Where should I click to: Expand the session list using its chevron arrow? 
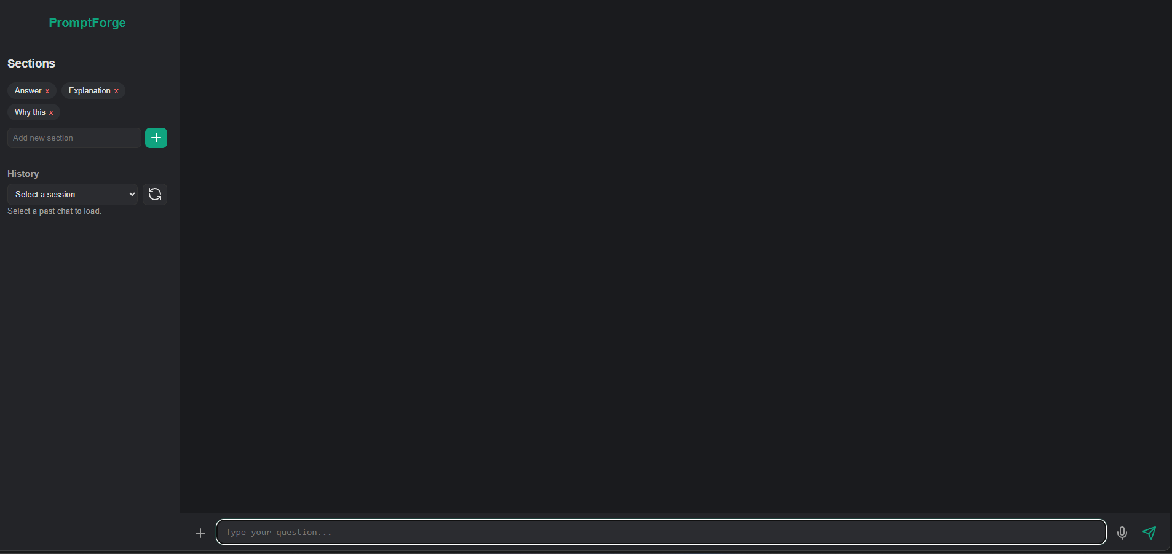[132, 194]
